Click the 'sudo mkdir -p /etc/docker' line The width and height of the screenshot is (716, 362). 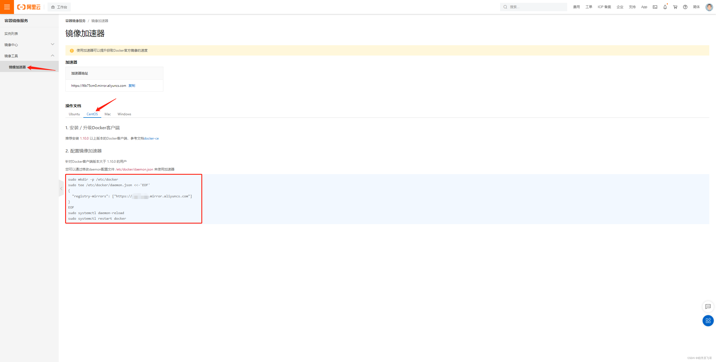(x=93, y=179)
